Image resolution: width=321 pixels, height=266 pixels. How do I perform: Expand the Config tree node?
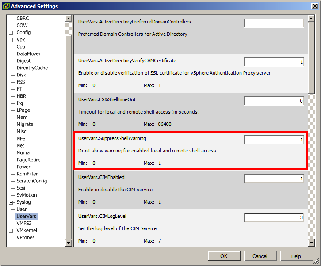coord(11,33)
